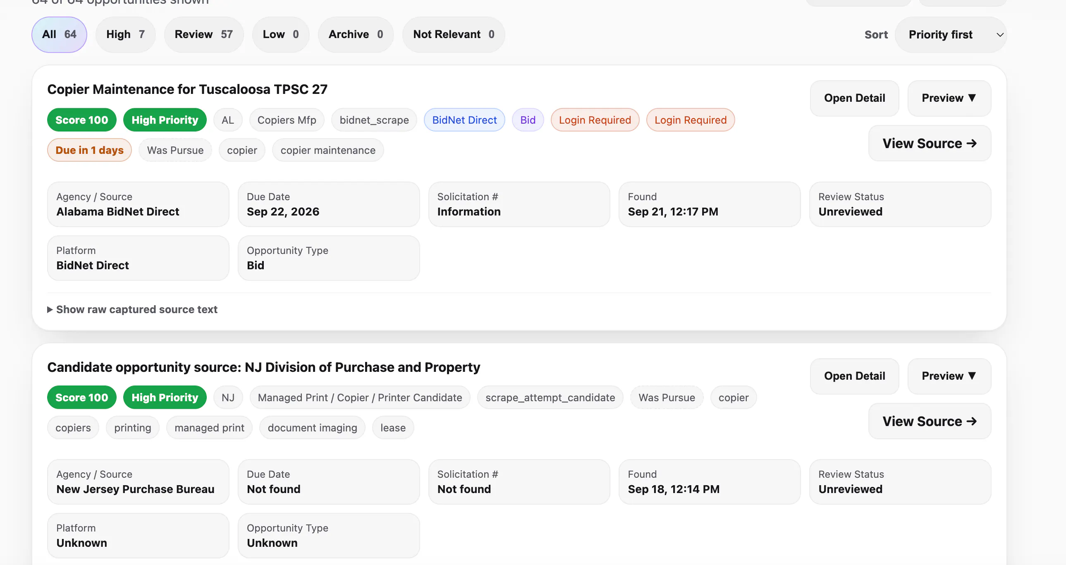
Task: Open the Priority first sort dropdown
Action: coord(951,35)
